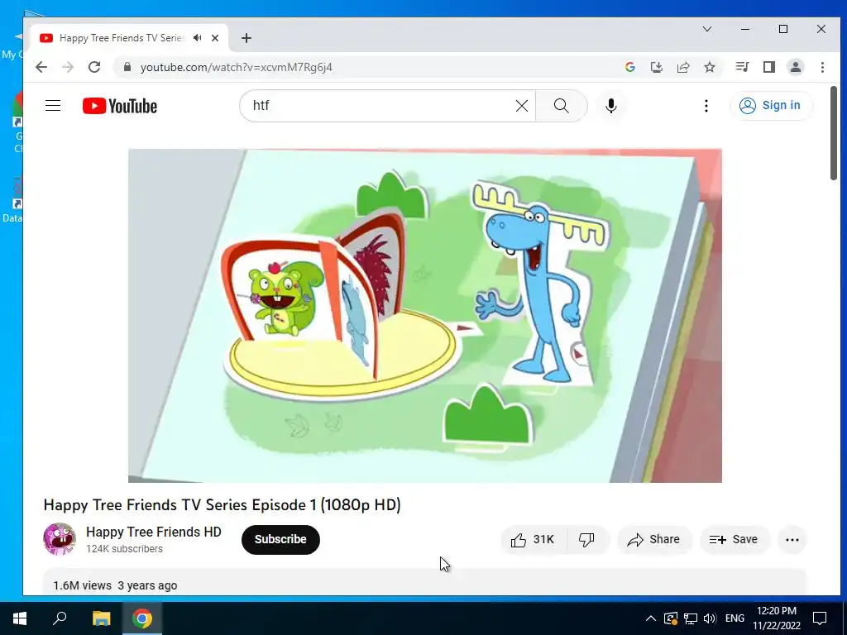
Task: Open Chrome profile avatar menu
Action: point(796,67)
